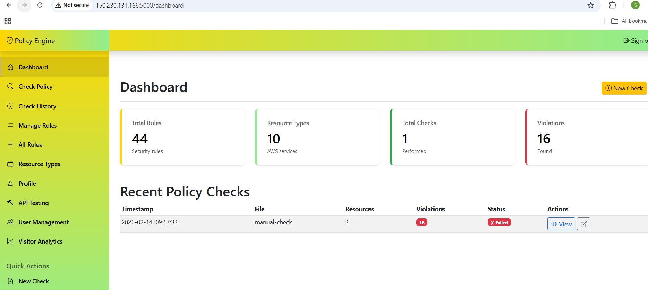Image resolution: width=648 pixels, height=290 pixels.
Task: Open the apps grid icon in bookmarks bar
Action: point(8,21)
